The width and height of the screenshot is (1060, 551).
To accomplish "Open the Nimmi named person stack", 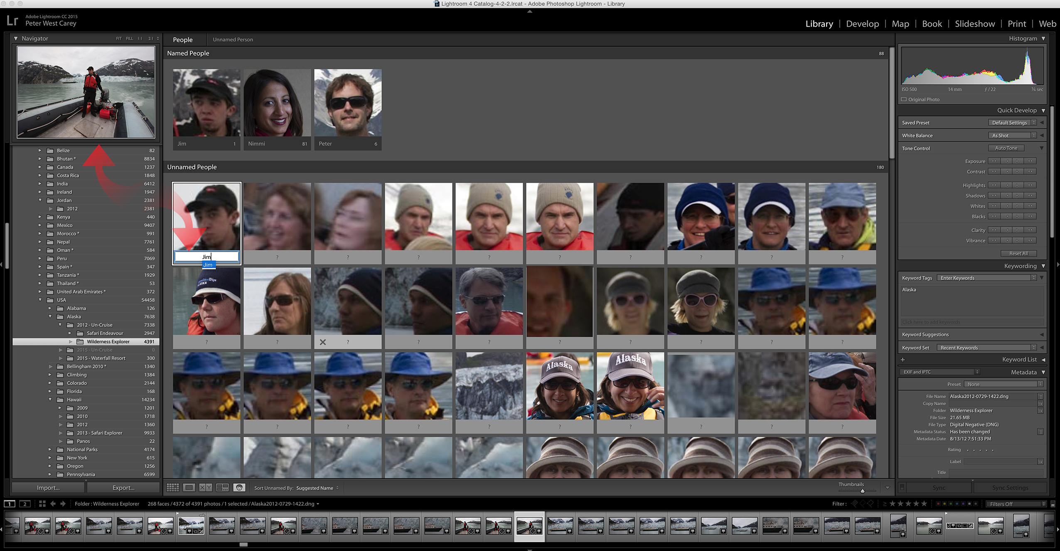I will click(x=277, y=110).
